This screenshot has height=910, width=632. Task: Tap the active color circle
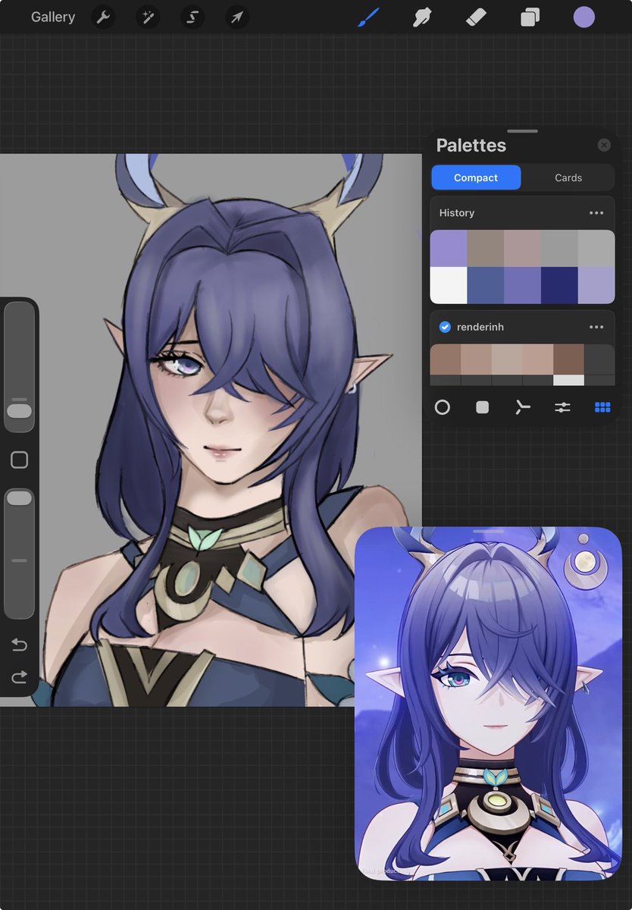584,17
